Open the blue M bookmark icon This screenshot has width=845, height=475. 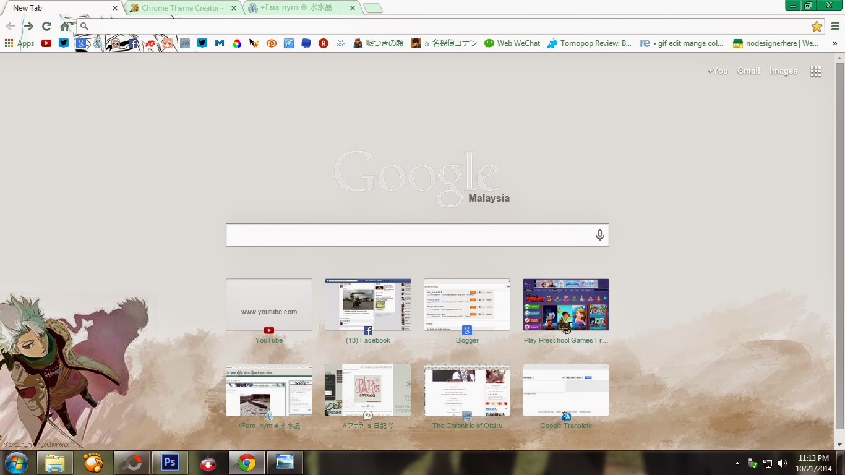point(220,43)
